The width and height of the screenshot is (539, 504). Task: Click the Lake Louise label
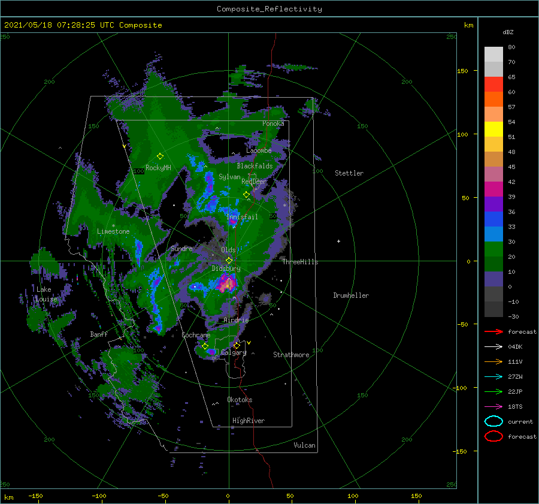46,294
